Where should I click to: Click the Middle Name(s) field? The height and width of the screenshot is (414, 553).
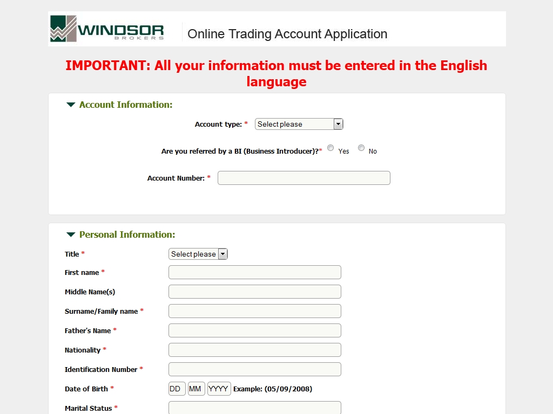[254, 292]
